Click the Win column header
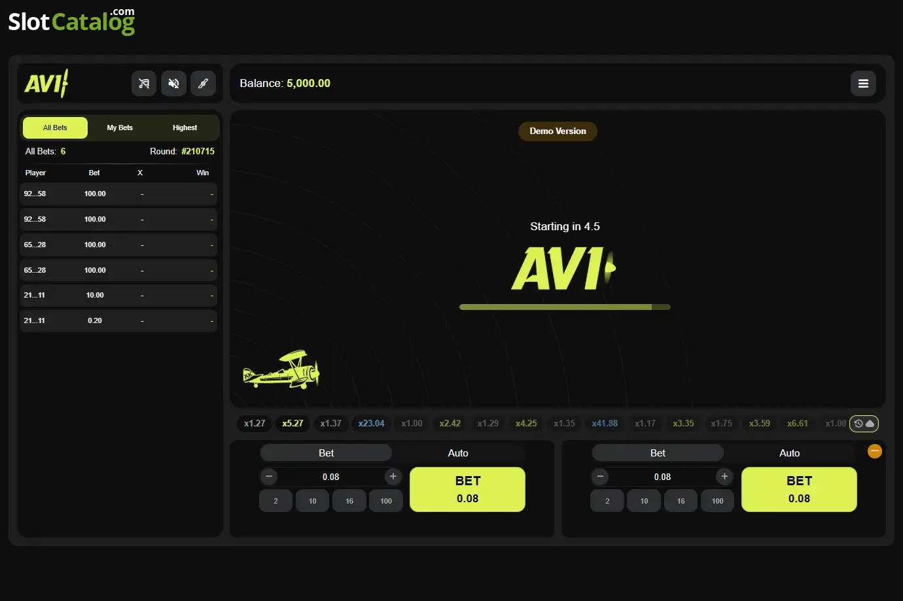903x601 pixels. (203, 173)
